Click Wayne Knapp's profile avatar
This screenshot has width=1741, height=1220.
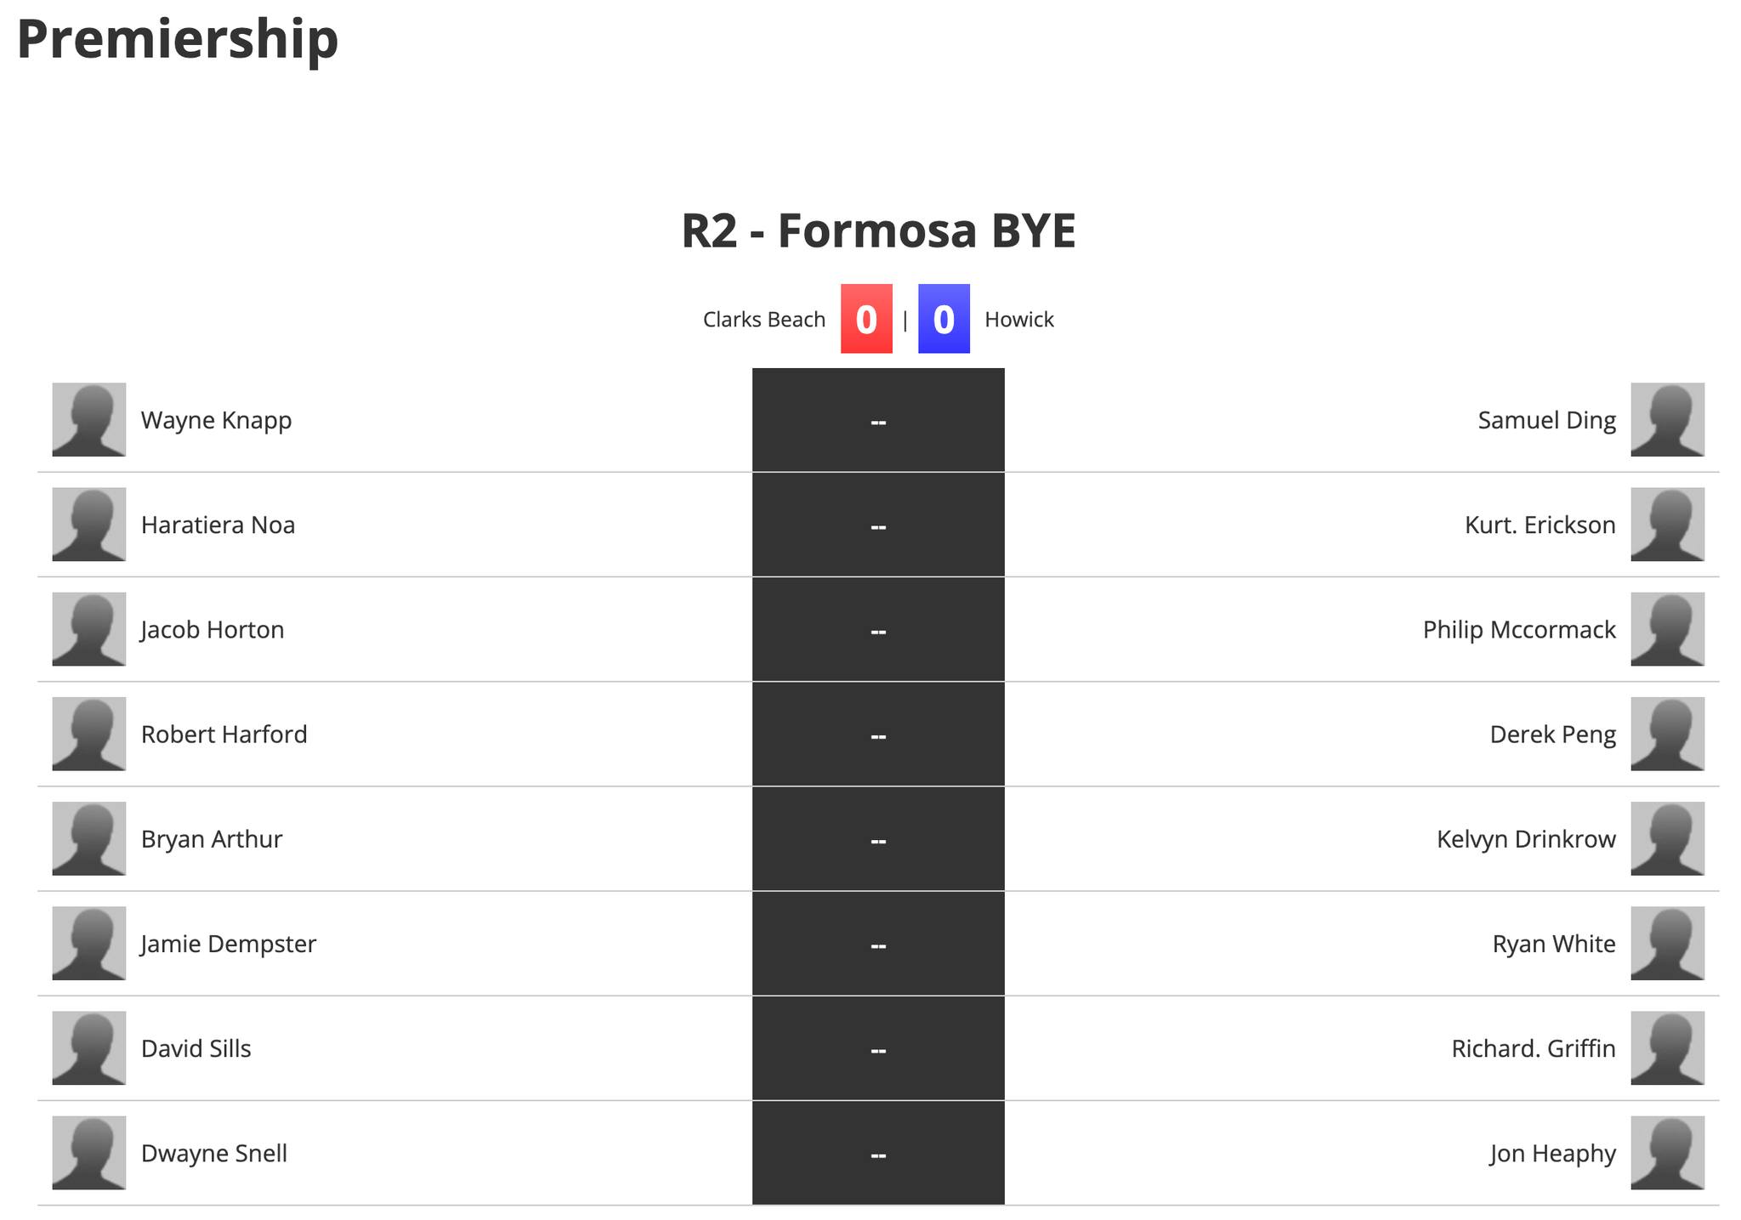pyautogui.click(x=89, y=419)
